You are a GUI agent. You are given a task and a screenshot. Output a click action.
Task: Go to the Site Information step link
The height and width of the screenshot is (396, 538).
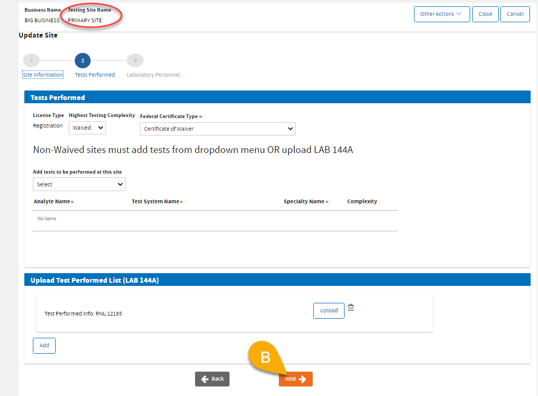[x=43, y=75]
